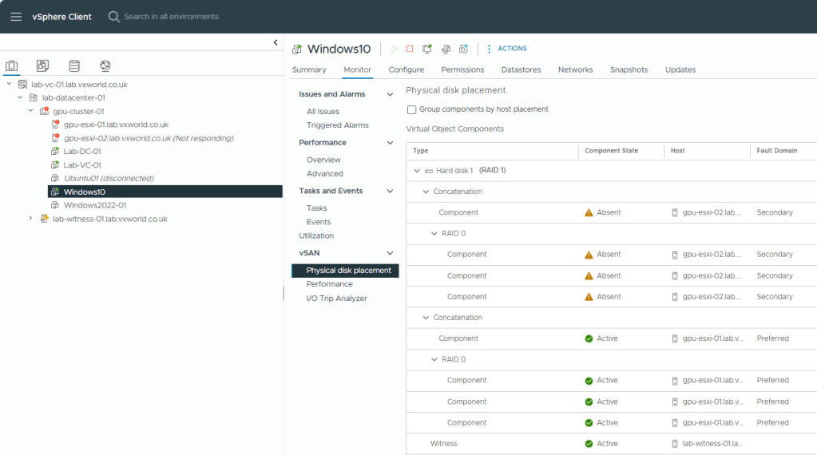
Task: Open Triggered Alarms in Monitor sidebar
Action: click(x=337, y=125)
